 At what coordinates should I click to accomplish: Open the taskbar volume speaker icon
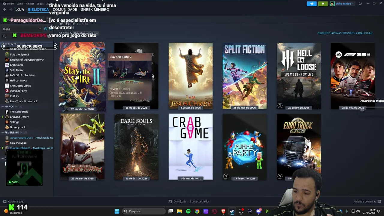pyautogui.click(x=358, y=211)
